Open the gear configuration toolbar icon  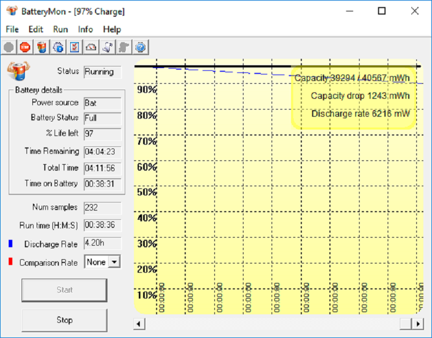tap(58, 48)
